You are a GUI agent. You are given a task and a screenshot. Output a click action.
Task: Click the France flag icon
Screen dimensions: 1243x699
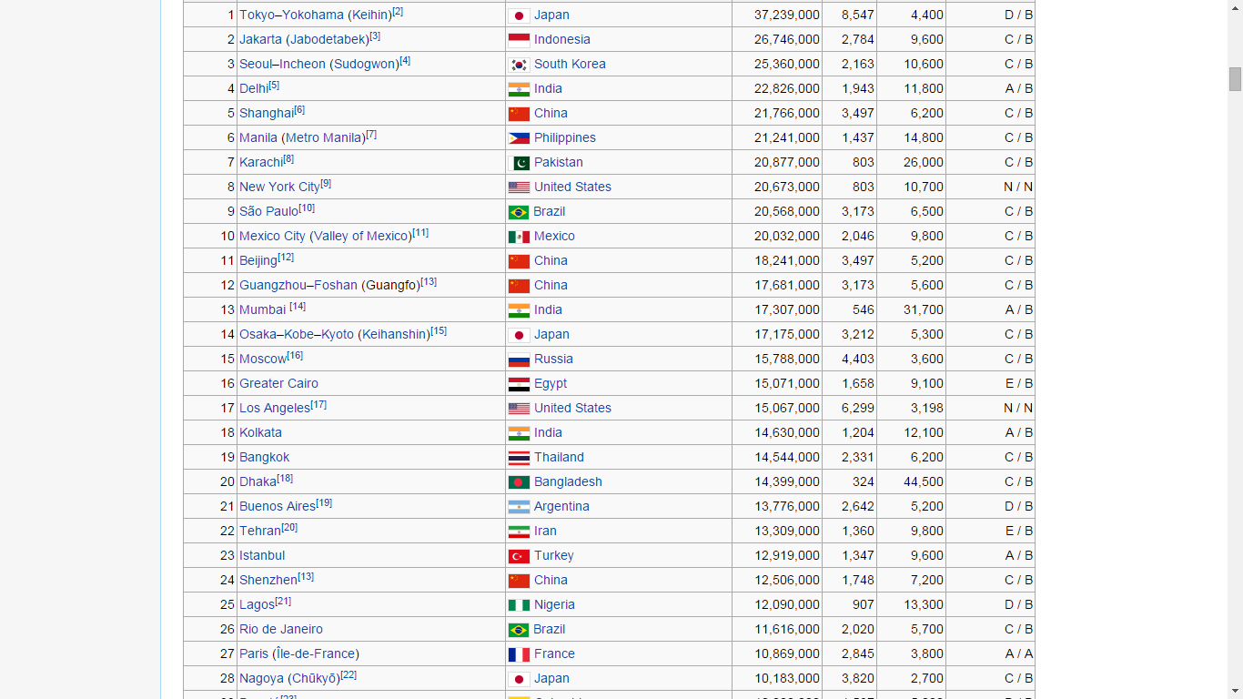point(519,654)
